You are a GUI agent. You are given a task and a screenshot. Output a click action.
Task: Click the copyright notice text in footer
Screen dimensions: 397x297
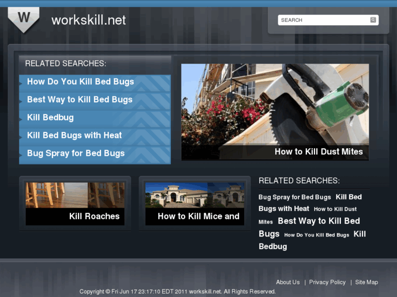point(177,292)
